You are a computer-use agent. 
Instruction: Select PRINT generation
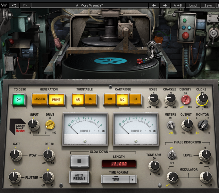tap(56, 100)
